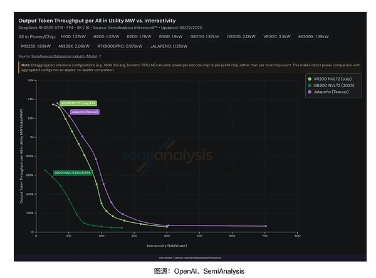Click the JALAPENO: 1.125kW power chip
The width and height of the screenshot is (376, 278).
click(x=169, y=46)
